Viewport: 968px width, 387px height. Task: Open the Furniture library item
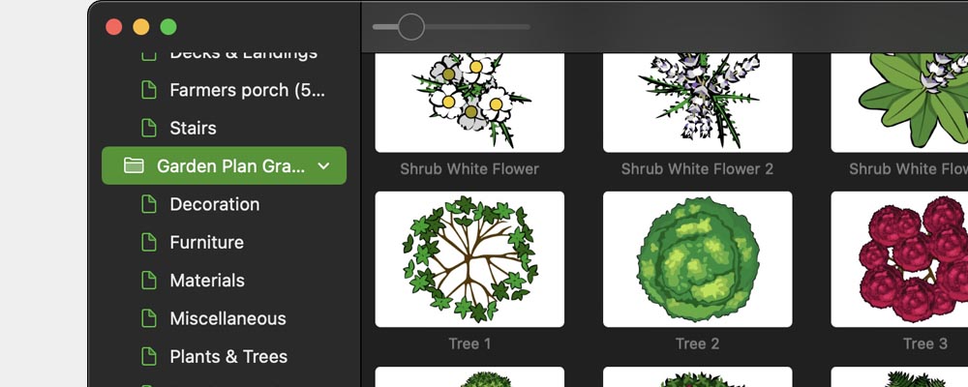[207, 243]
